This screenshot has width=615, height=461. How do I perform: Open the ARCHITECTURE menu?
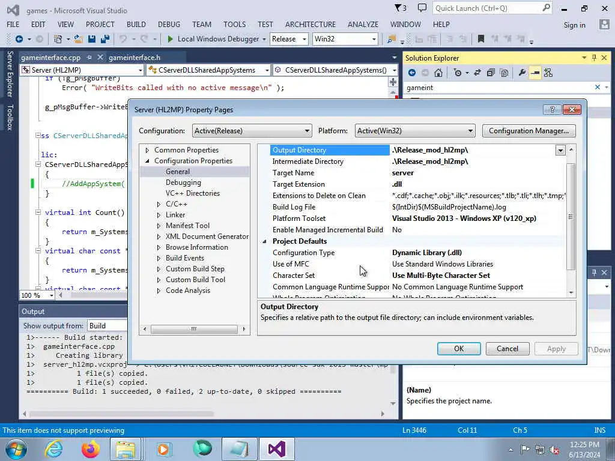(x=311, y=24)
